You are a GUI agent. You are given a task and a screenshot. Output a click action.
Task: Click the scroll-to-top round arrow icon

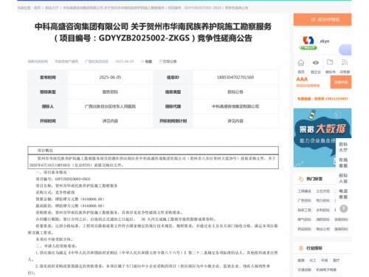pos(344,209)
